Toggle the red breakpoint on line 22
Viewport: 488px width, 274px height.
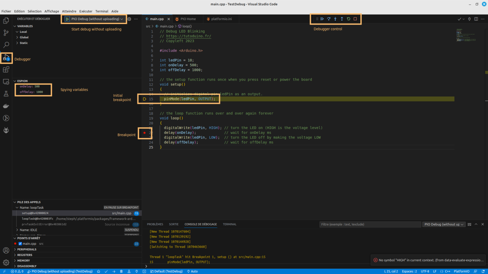[x=145, y=133]
